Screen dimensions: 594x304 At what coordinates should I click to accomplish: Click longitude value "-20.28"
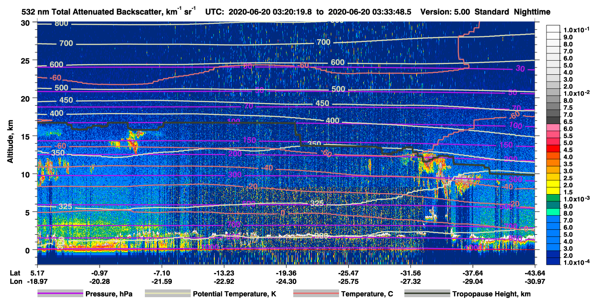[x=99, y=281]
